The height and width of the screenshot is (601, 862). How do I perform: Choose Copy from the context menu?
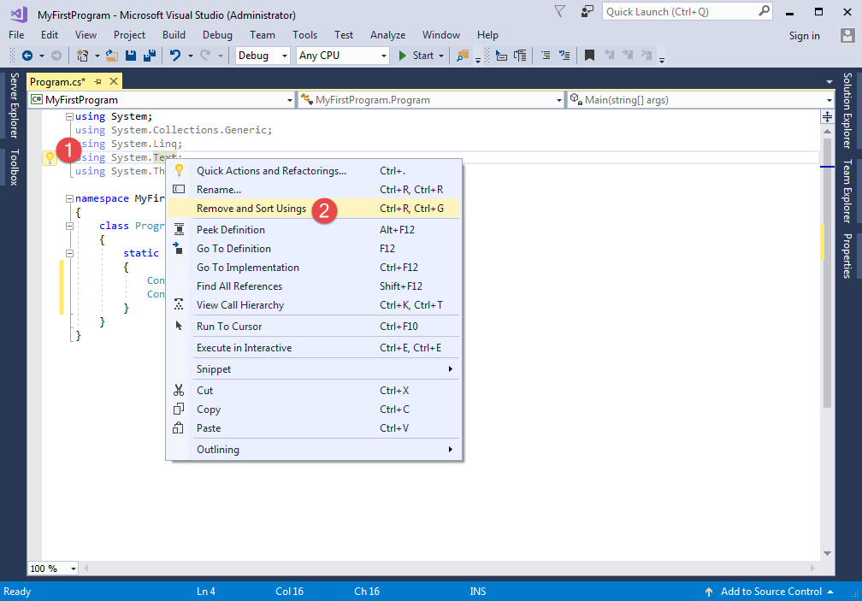(313, 410)
